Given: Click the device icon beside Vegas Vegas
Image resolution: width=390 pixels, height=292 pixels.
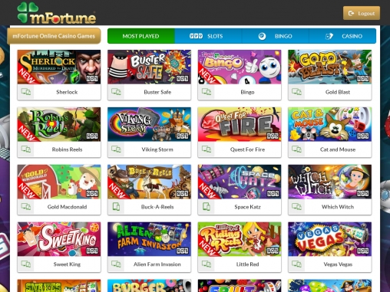Looking at the screenshot, I should coord(297,264).
